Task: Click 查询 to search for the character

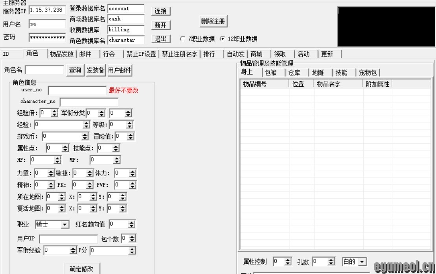Action: click(75, 70)
